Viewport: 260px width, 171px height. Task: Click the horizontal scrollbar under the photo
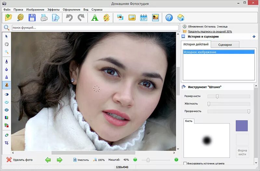click(x=93, y=153)
